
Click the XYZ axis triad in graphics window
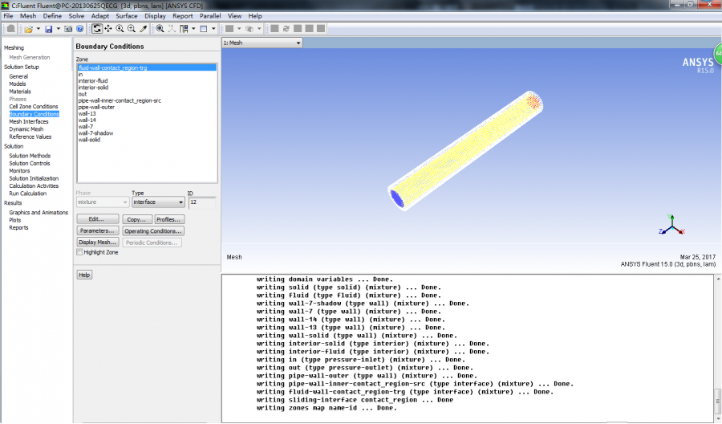[x=671, y=225]
